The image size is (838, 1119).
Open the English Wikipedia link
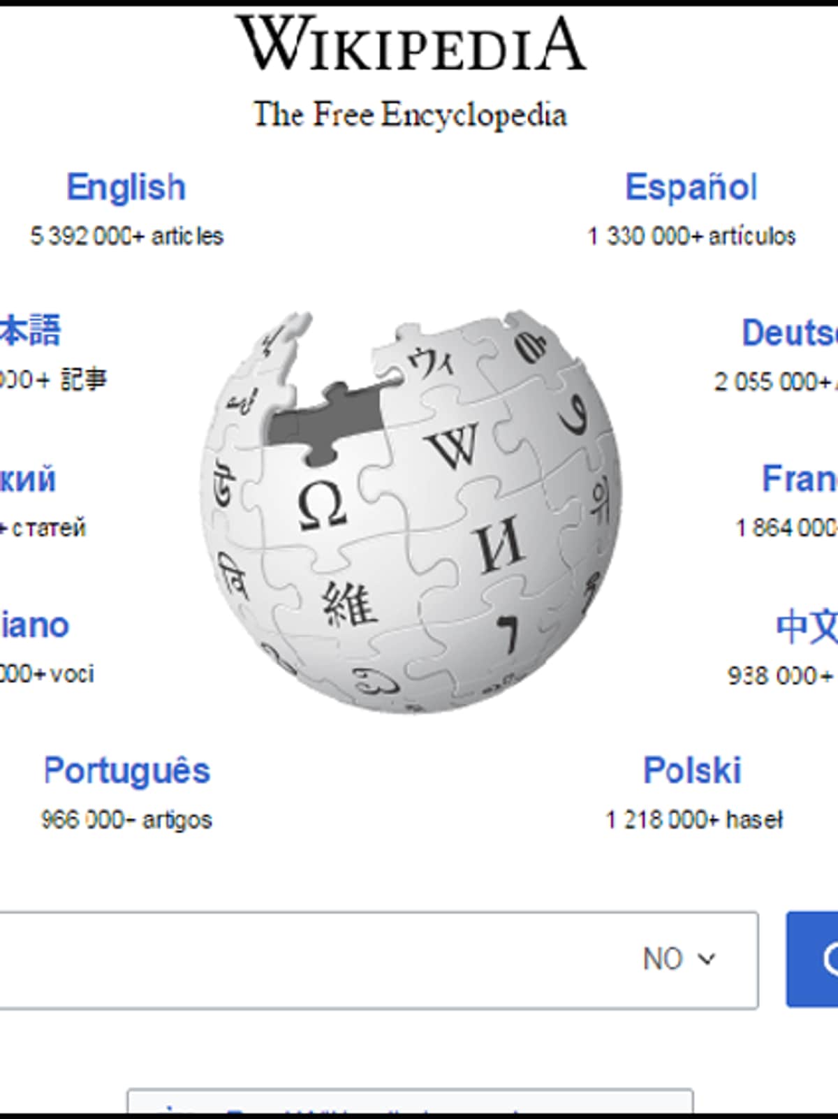pyautogui.click(x=126, y=187)
